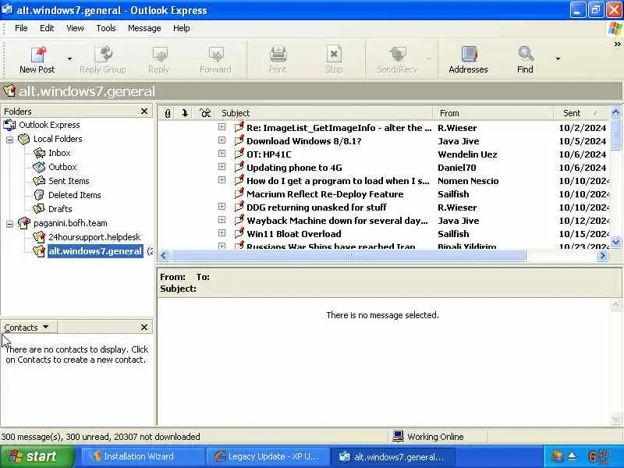This screenshot has height=468, width=624.
Task: Click the Forward toolbar icon
Action: (216, 54)
